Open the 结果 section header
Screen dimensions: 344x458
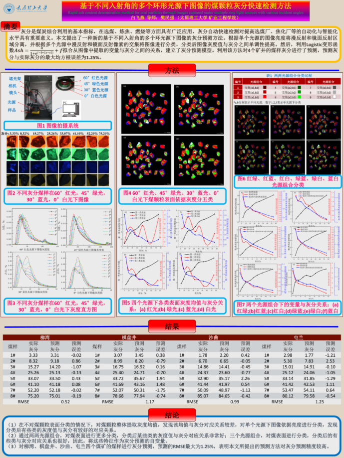[x=171, y=326]
